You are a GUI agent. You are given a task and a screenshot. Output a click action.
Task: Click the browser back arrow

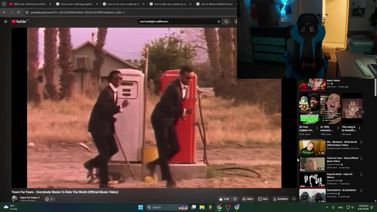click(x=4, y=12)
